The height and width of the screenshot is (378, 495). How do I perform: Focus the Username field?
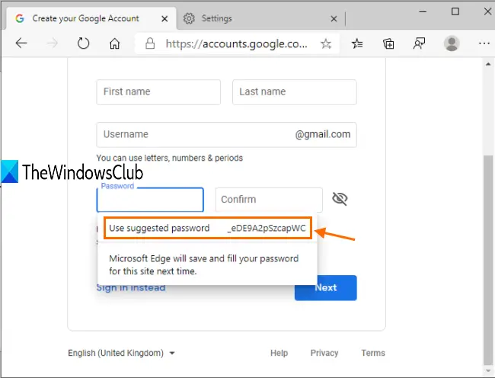pyautogui.click(x=227, y=135)
